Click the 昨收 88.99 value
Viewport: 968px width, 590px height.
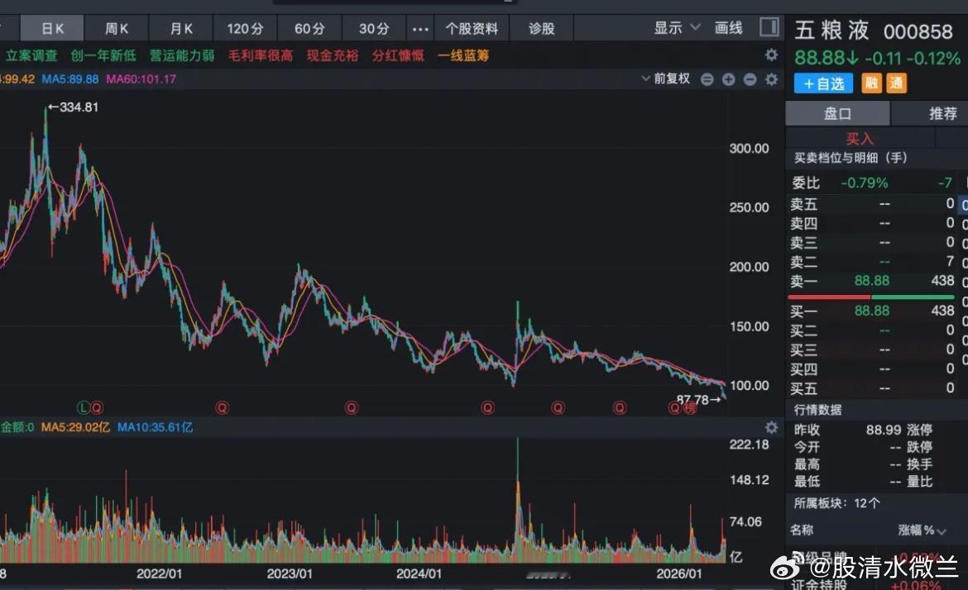[884, 430]
